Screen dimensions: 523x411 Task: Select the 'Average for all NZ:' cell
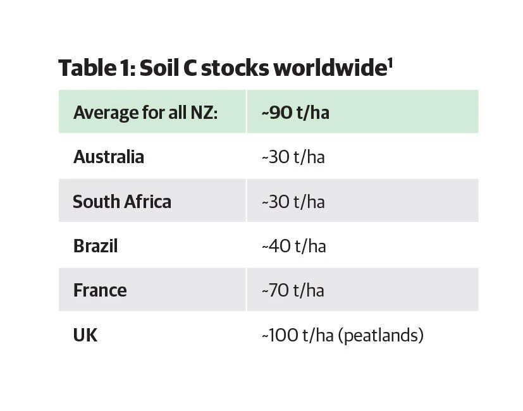pyautogui.click(x=145, y=113)
